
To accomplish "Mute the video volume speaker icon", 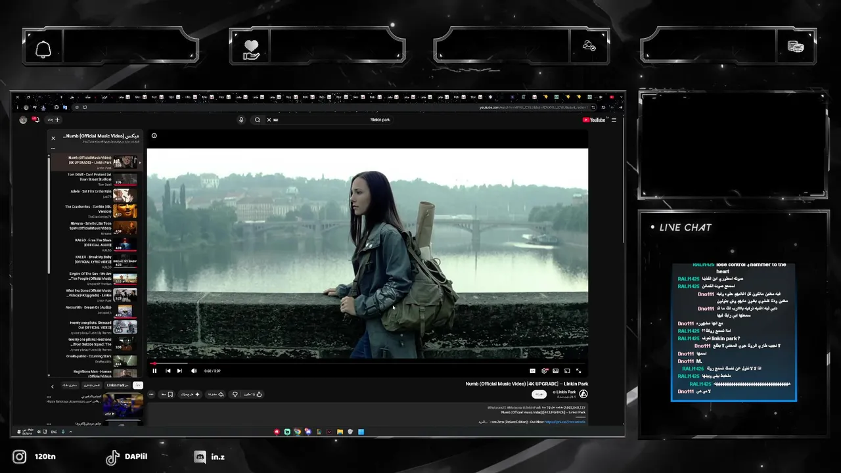I will (193, 371).
